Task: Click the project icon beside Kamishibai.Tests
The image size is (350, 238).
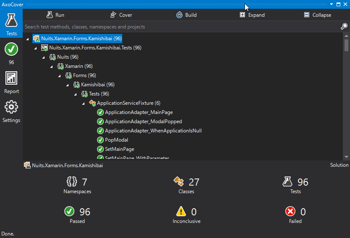Action: click(x=45, y=48)
